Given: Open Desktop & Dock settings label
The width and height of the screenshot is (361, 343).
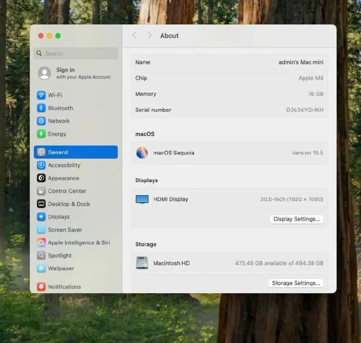Looking at the screenshot, I should [x=69, y=204].
